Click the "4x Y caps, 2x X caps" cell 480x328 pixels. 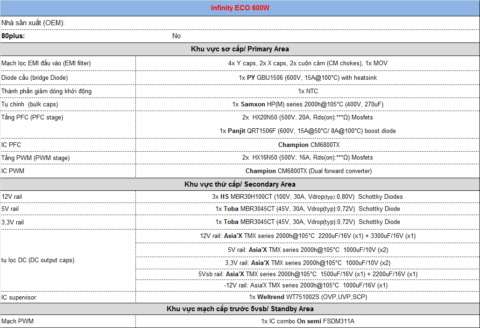click(x=308, y=63)
